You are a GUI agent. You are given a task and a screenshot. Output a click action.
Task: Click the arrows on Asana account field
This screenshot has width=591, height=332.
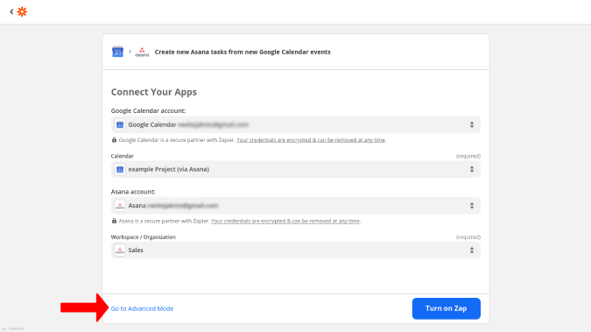[x=472, y=206]
